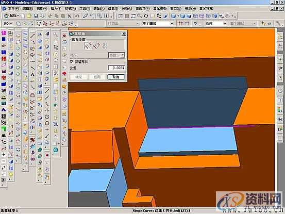Expand the shaded rendering style arrow
The height and width of the screenshot is (214, 285).
178,17
